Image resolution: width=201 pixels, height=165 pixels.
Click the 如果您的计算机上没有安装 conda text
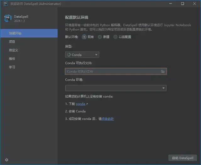(89, 96)
